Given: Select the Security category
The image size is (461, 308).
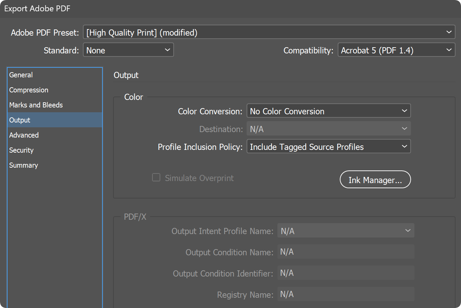Looking at the screenshot, I should 55,150.
